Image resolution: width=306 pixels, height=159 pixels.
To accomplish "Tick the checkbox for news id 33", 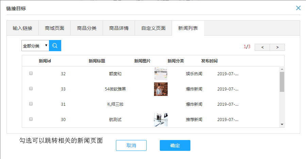I will [x=31, y=88].
